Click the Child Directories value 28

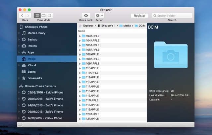[x=172, y=91]
